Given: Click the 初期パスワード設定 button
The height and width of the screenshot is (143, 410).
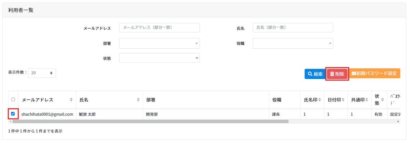Looking at the screenshot, I should pos(374,74).
